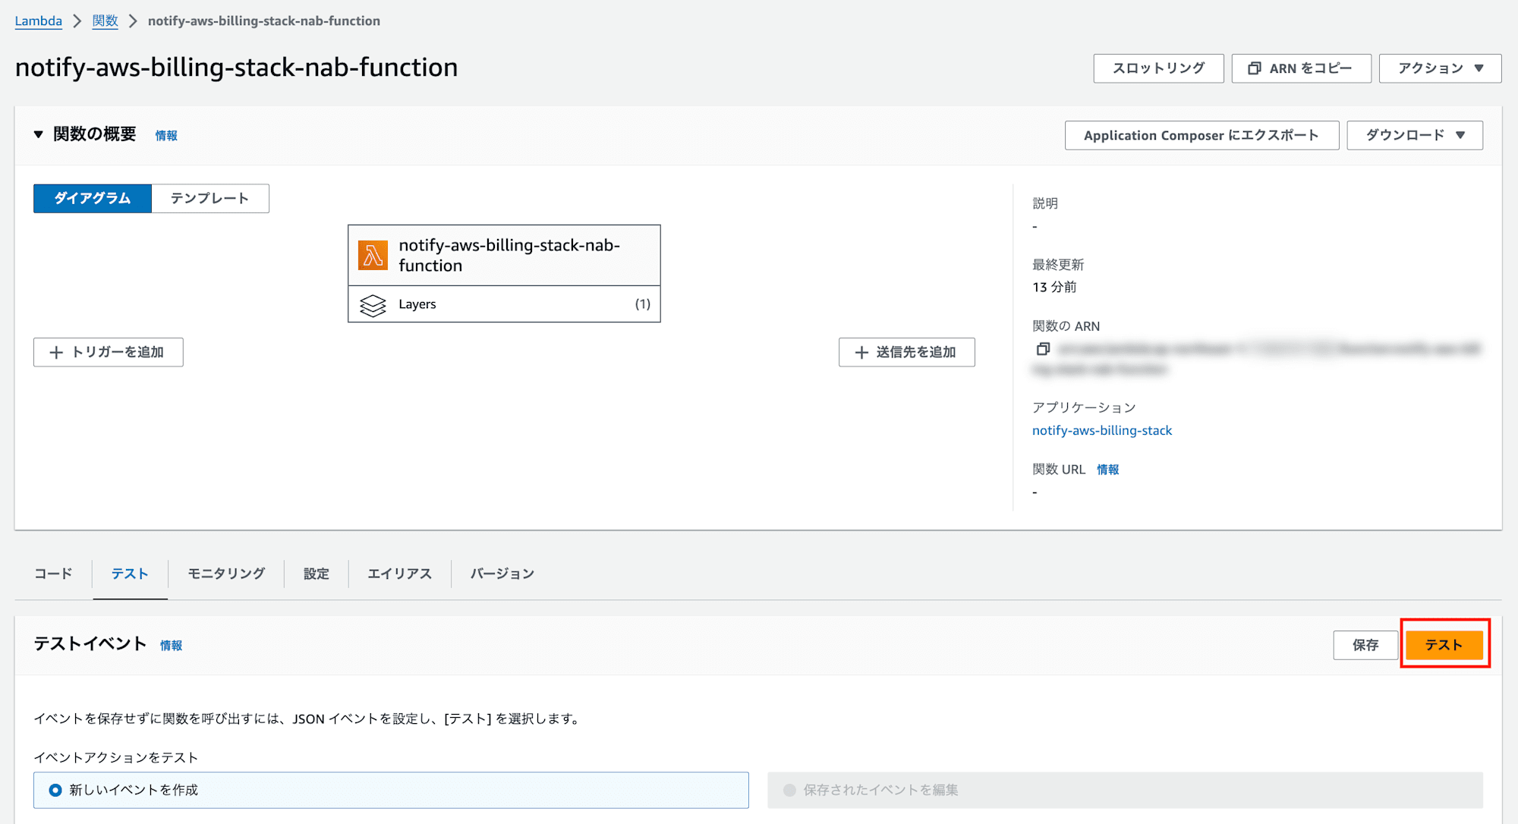The height and width of the screenshot is (824, 1518).
Task: Open the 設定 tab
Action: point(317,574)
